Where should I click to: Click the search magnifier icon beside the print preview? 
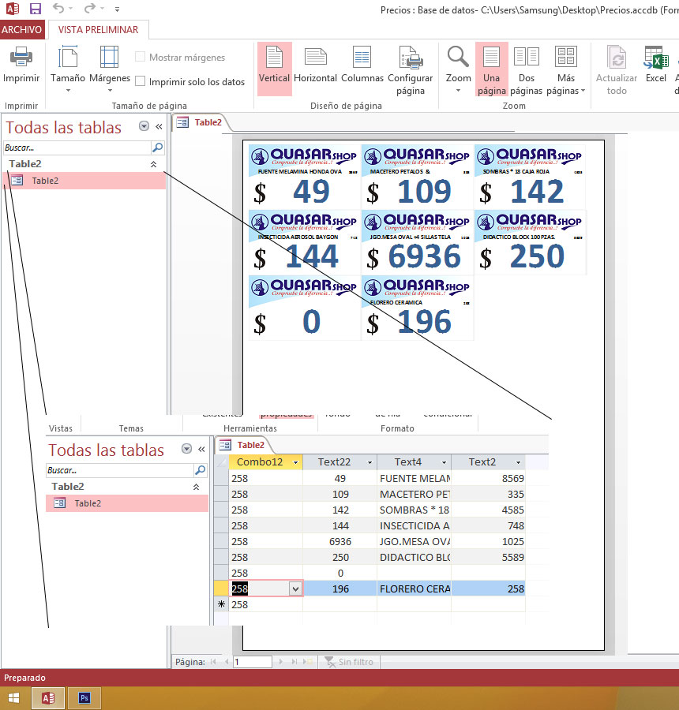pyautogui.click(x=157, y=148)
